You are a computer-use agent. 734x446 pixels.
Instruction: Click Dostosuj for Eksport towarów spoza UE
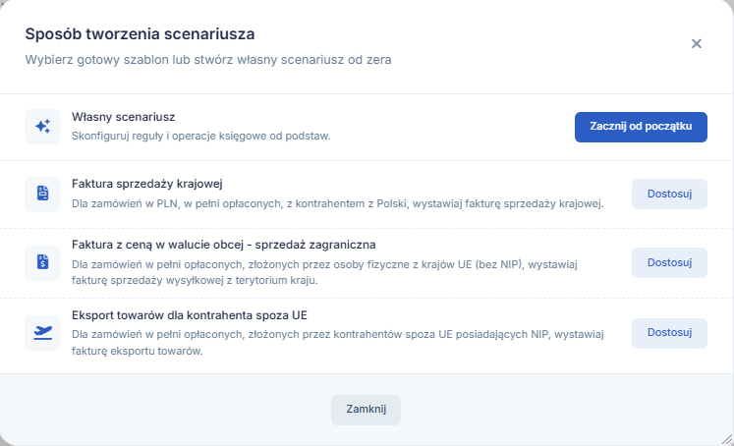coord(669,332)
